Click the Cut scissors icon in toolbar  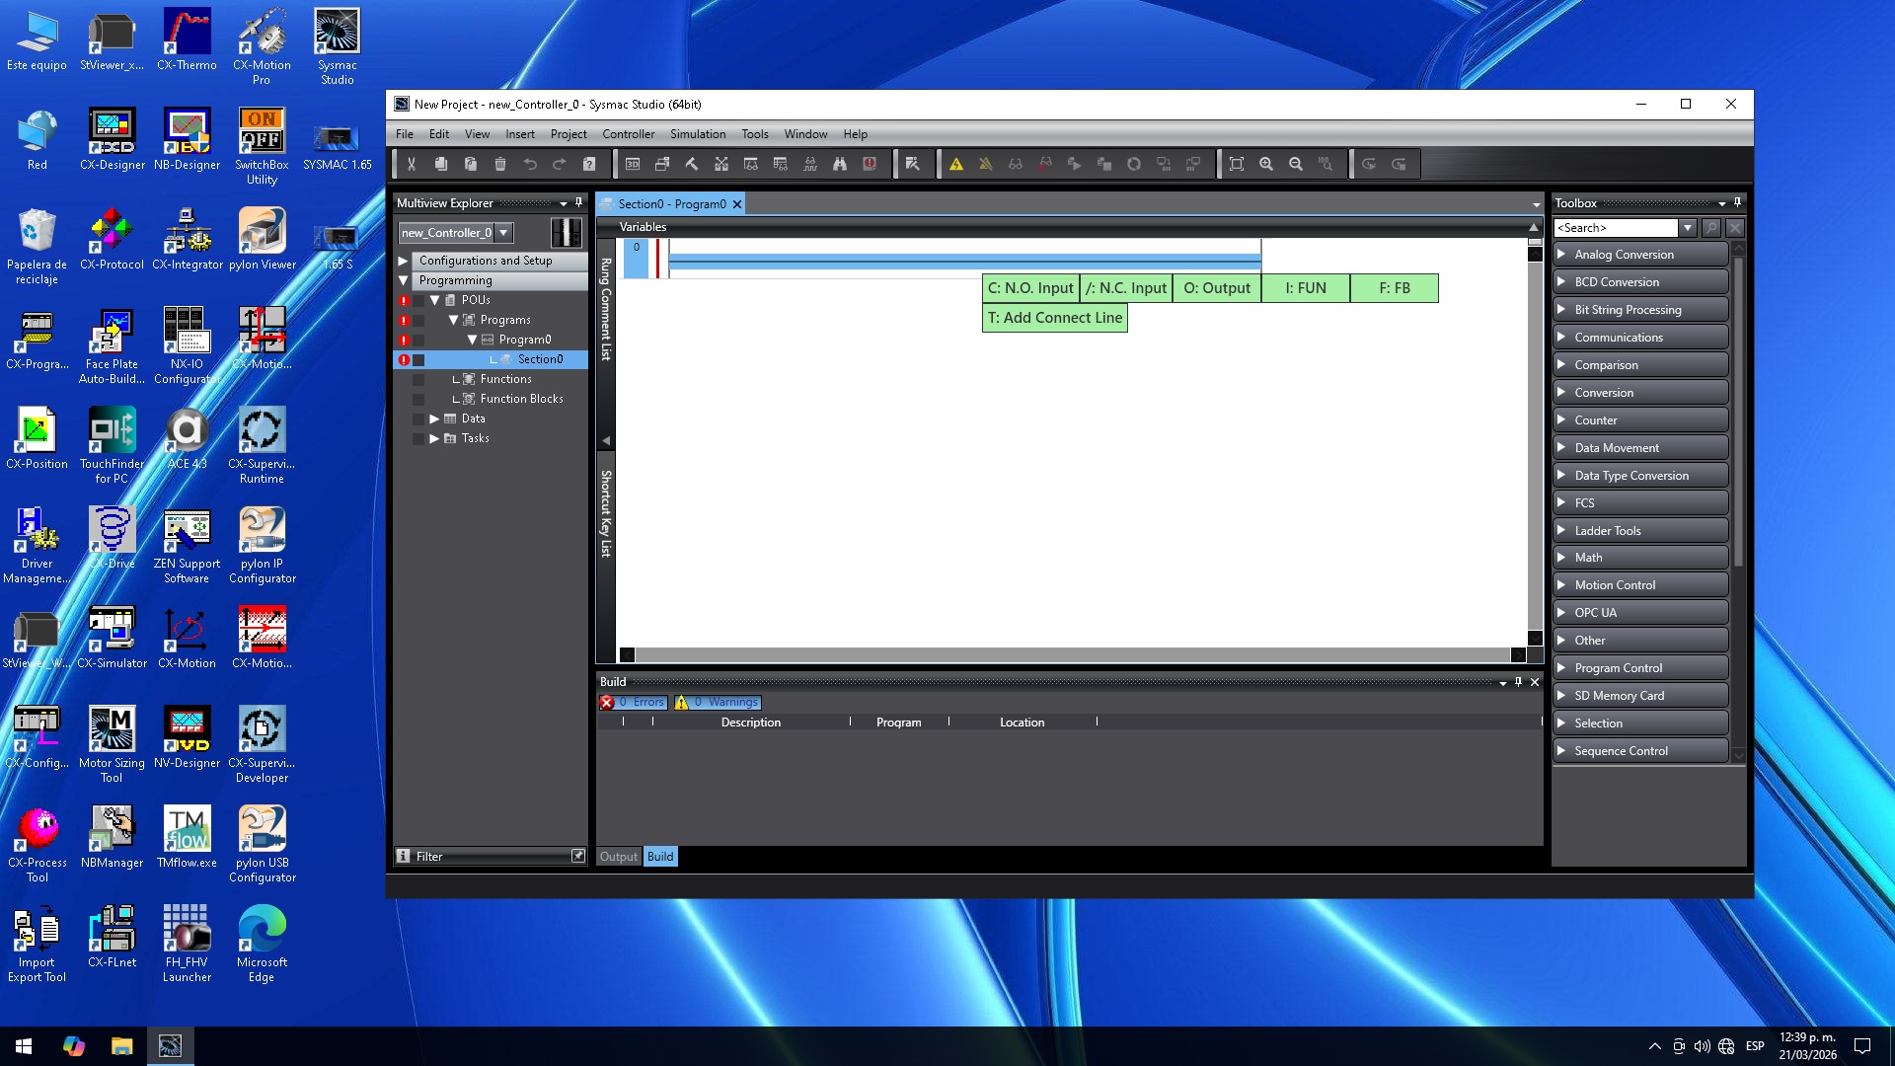tap(412, 164)
